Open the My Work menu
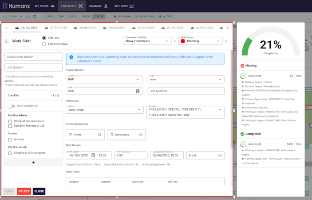 (44, 6)
